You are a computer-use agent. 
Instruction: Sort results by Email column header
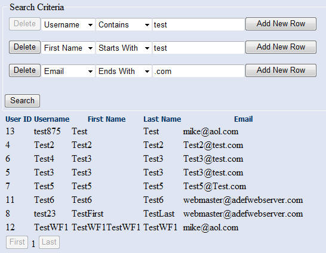244,119
